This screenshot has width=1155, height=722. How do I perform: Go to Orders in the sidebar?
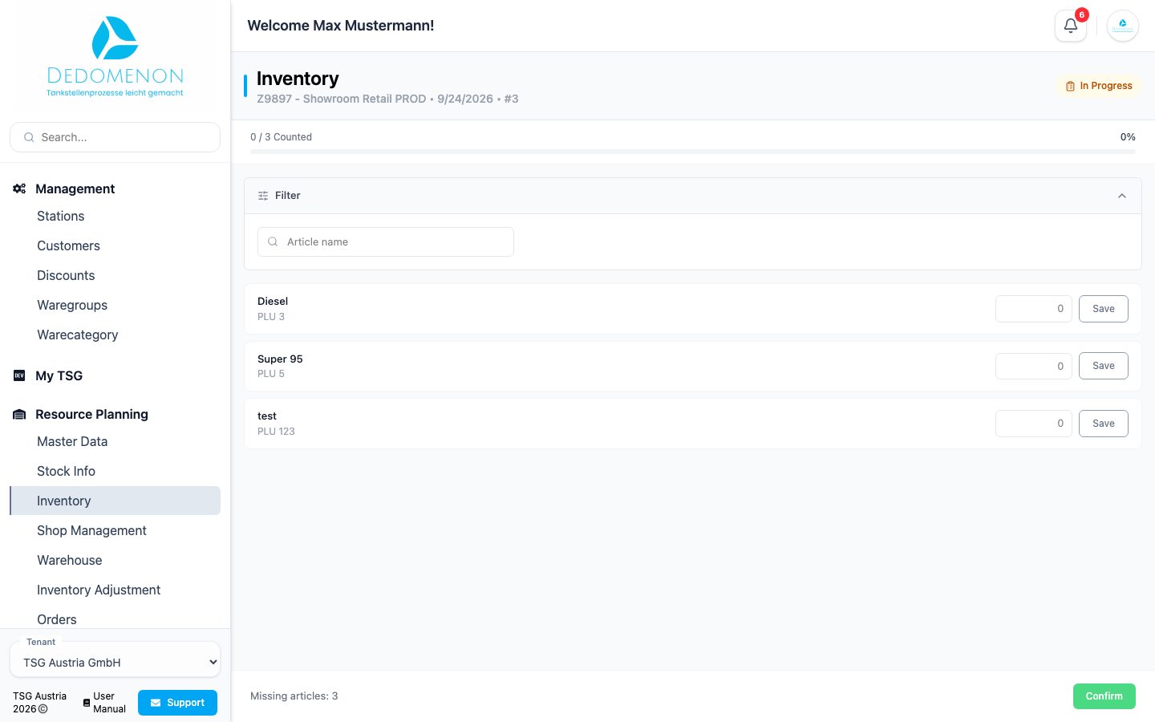(x=57, y=619)
